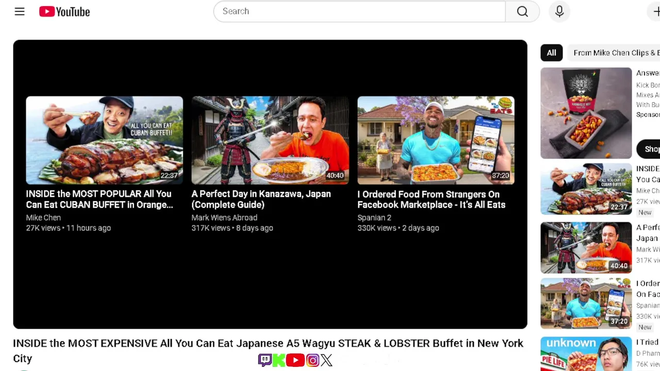This screenshot has height=371, width=660.
Task: Focus the Search input field
Action: 359,11
